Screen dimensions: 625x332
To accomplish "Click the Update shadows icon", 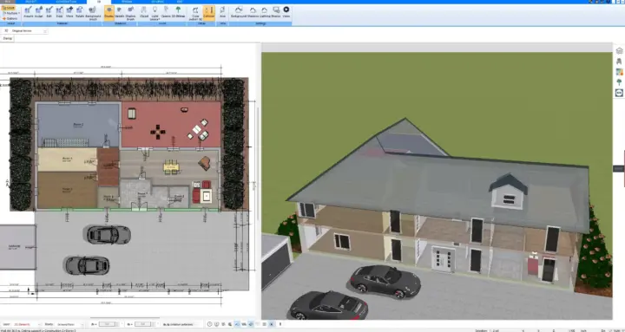I will point(119,12).
